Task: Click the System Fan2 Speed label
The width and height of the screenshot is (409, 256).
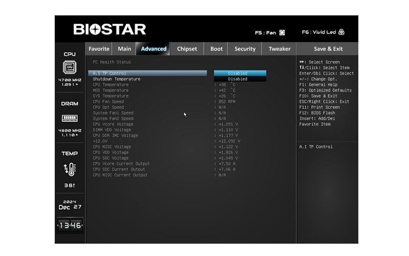Action: (113, 119)
